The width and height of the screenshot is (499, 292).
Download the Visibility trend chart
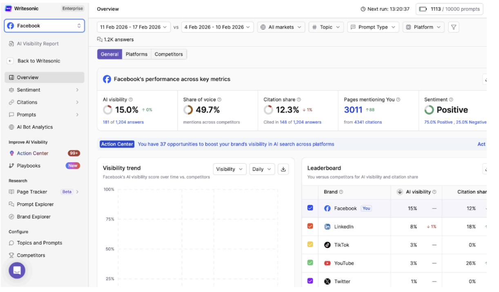[x=283, y=169]
